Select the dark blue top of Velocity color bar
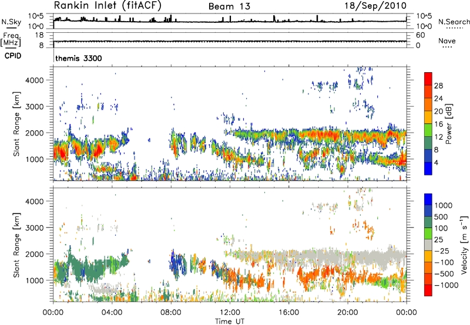The image size is (470, 325). point(428,199)
